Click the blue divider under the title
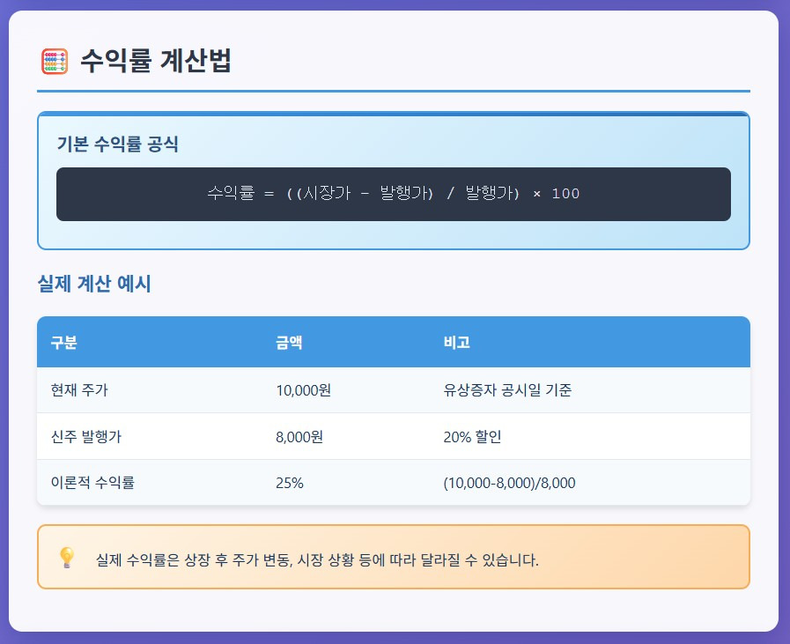Screen dimensions: 790x644 coord(394,92)
